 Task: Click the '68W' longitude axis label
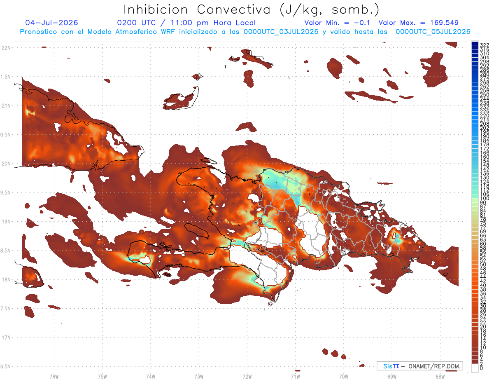[x=440, y=376]
